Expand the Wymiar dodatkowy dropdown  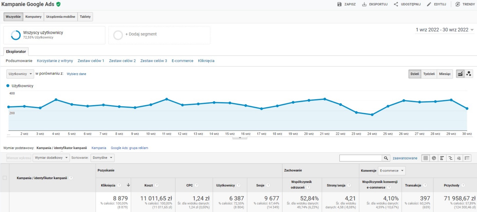point(51,158)
